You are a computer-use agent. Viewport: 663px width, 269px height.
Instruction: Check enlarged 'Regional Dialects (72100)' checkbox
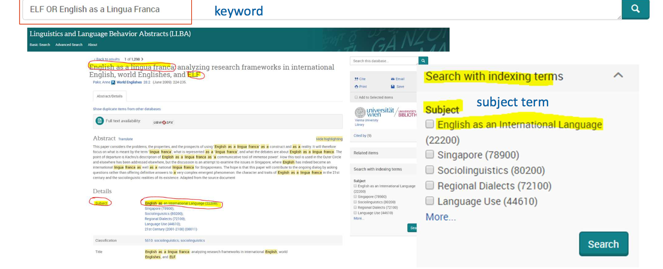[x=430, y=185]
